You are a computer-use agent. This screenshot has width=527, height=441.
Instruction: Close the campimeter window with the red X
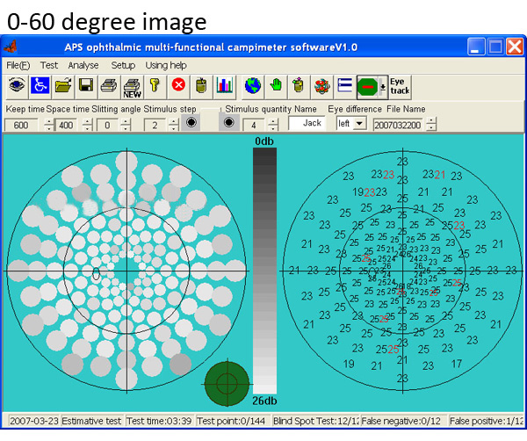(515, 46)
